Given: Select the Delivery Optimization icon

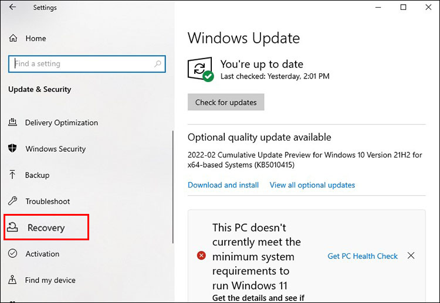Looking at the screenshot, I should (x=13, y=122).
